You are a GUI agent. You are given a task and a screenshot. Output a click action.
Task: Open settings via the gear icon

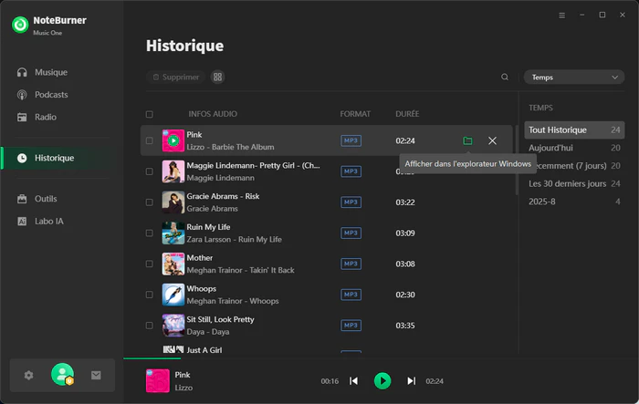coord(28,375)
